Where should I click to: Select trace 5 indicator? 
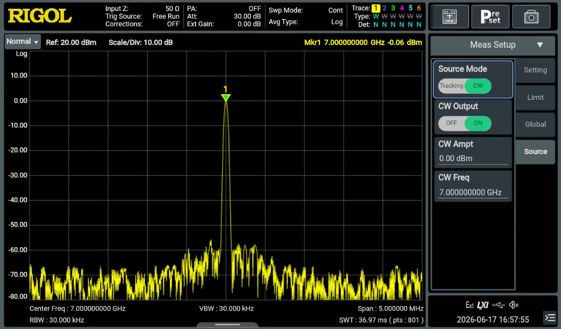tap(410, 8)
